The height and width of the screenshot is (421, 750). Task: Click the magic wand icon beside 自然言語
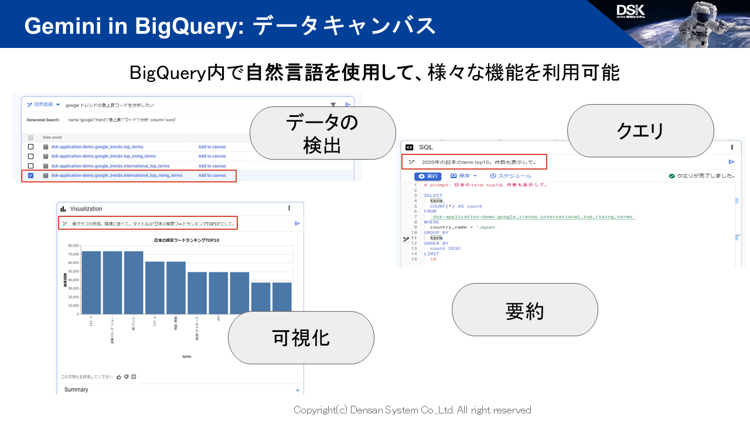pyautogui.click(x=29, y=105)
